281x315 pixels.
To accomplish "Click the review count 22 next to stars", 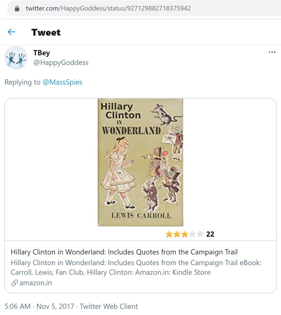I will coord(210,234).
